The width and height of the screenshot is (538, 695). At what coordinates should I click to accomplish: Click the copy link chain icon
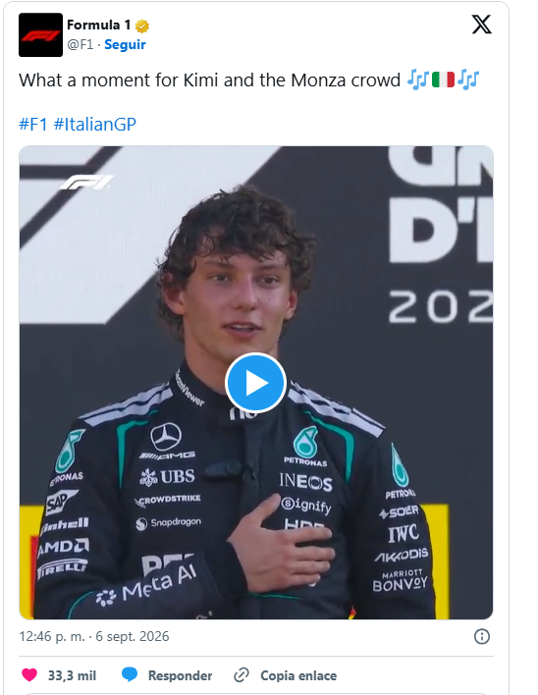(242, 675)
